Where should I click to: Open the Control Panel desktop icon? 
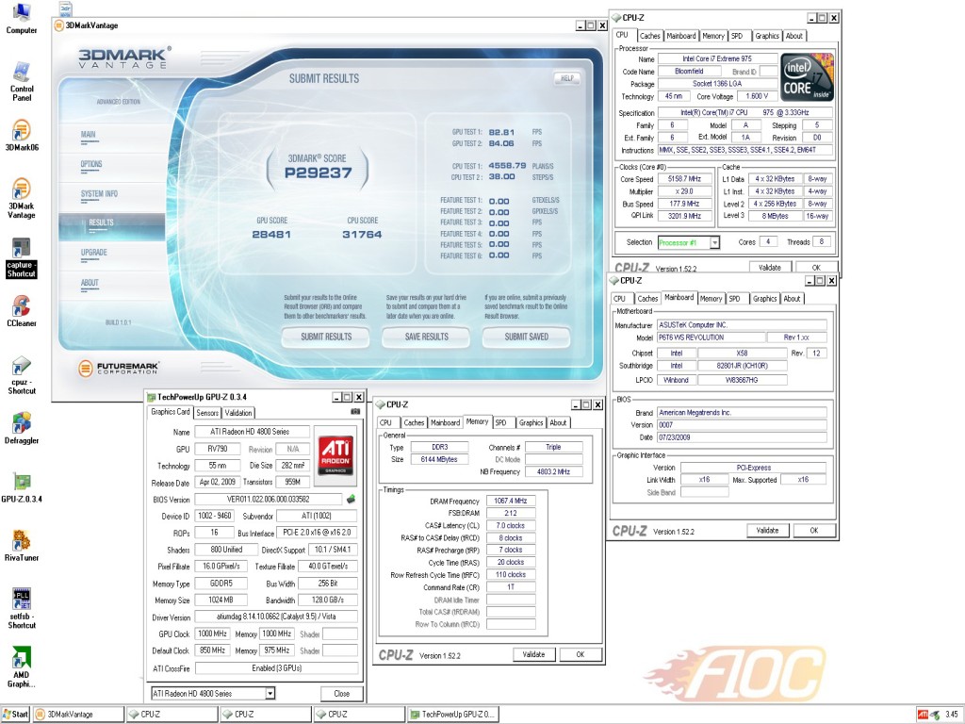tap(22, 81)
